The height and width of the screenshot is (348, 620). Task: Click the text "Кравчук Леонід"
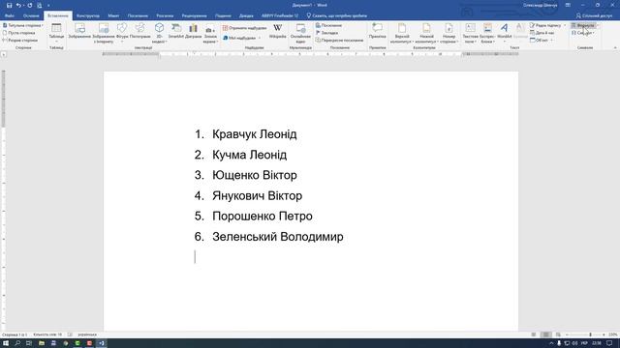click(254, 134)
